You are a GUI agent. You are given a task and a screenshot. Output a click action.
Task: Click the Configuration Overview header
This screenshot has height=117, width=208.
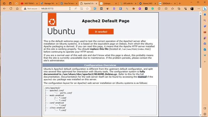coord(100,65)
